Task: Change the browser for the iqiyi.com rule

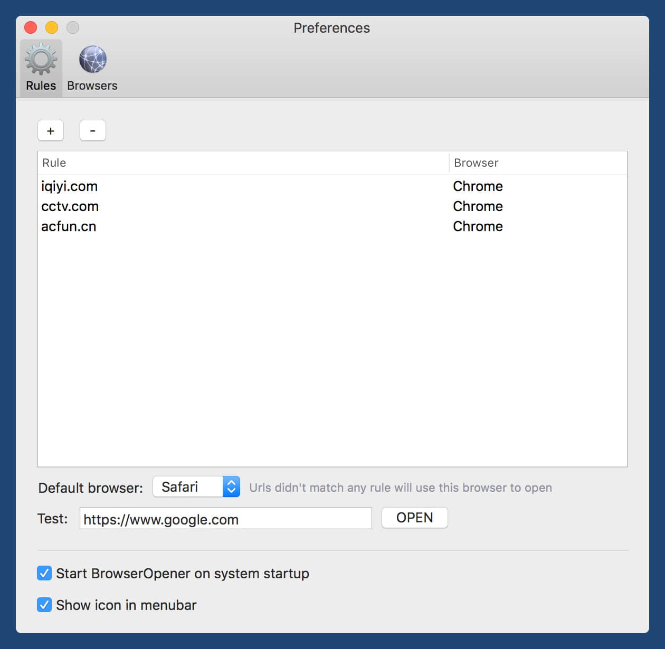Action: 478,186
